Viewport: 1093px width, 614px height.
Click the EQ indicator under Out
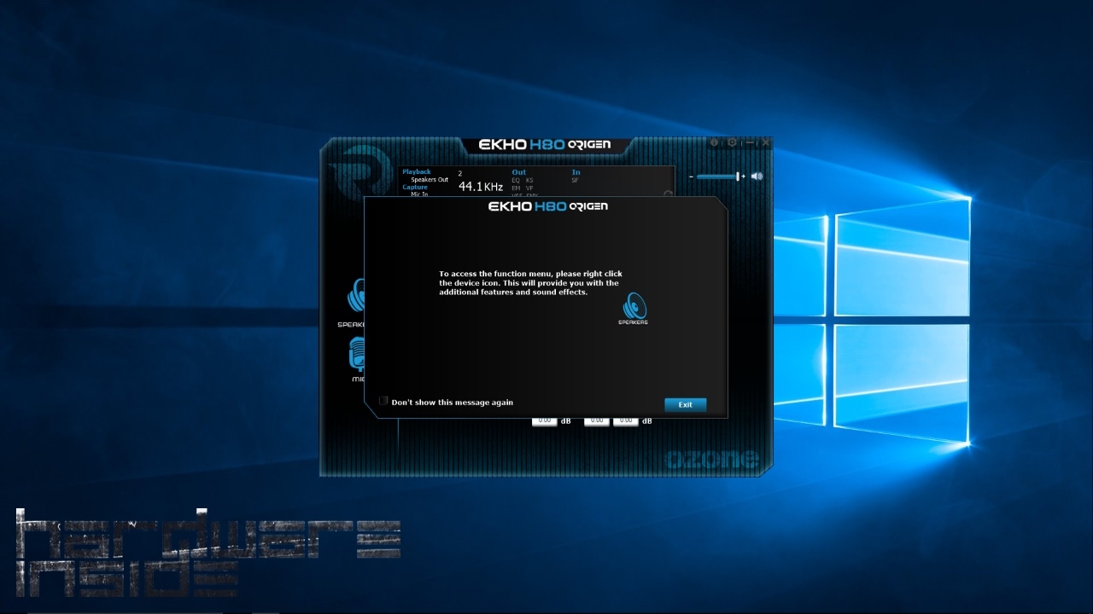tap(516, 180)
